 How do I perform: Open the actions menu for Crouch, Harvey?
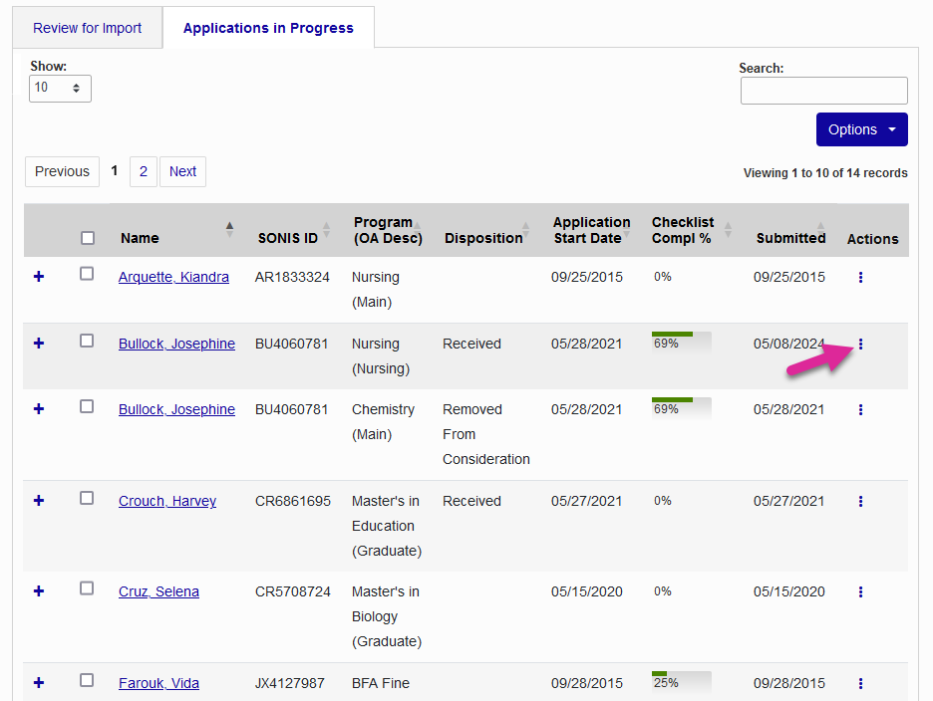tap(860, 501)
